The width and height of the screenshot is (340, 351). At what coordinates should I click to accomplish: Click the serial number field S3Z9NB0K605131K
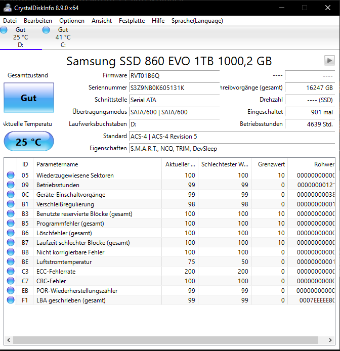pyautogui.click(x=174, y=88)
